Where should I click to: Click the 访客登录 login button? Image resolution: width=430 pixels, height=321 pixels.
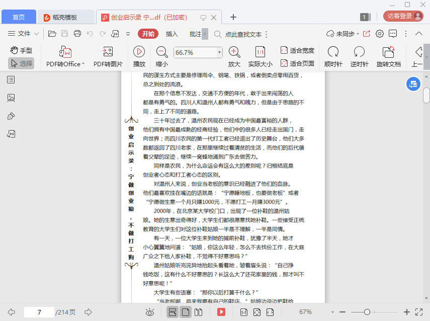tap(403, 16)
